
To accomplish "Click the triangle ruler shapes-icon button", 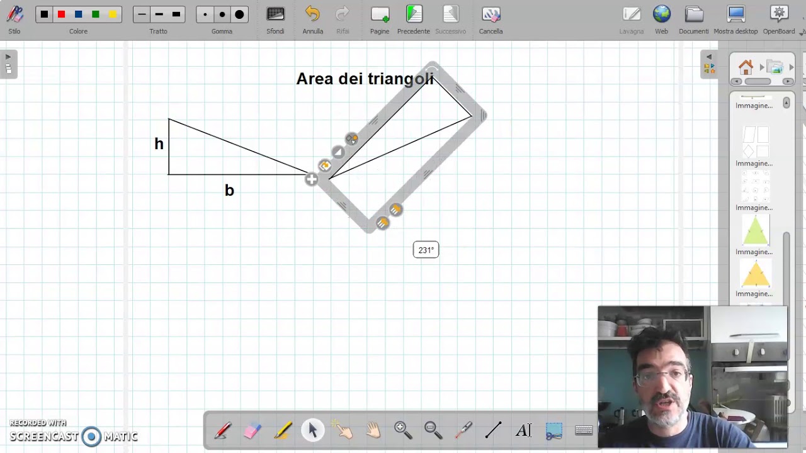I will (x=351, y=139).
